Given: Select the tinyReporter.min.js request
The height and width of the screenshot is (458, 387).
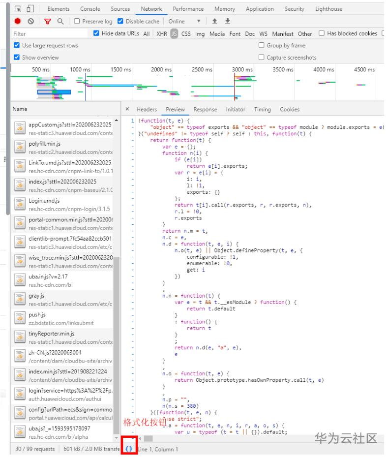Looking at the screenshot, I should coord(62,337).
